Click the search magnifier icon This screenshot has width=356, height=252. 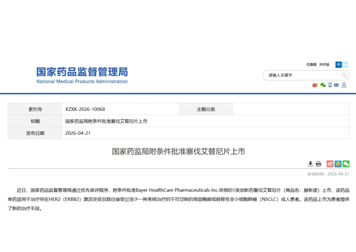click(x=344, y=75)
